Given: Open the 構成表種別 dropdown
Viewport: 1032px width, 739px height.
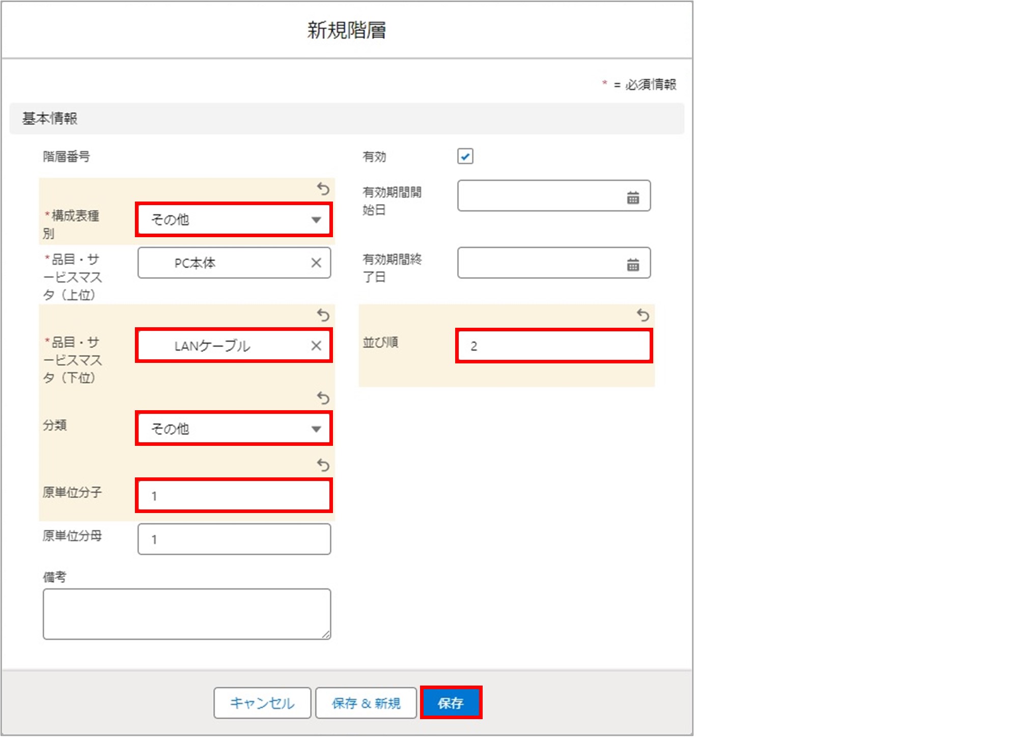Looking at the screenshot, I should coord(234,220).
